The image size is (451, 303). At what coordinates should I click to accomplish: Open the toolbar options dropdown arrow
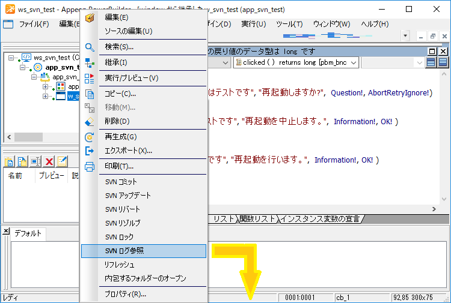coord(405,36)
